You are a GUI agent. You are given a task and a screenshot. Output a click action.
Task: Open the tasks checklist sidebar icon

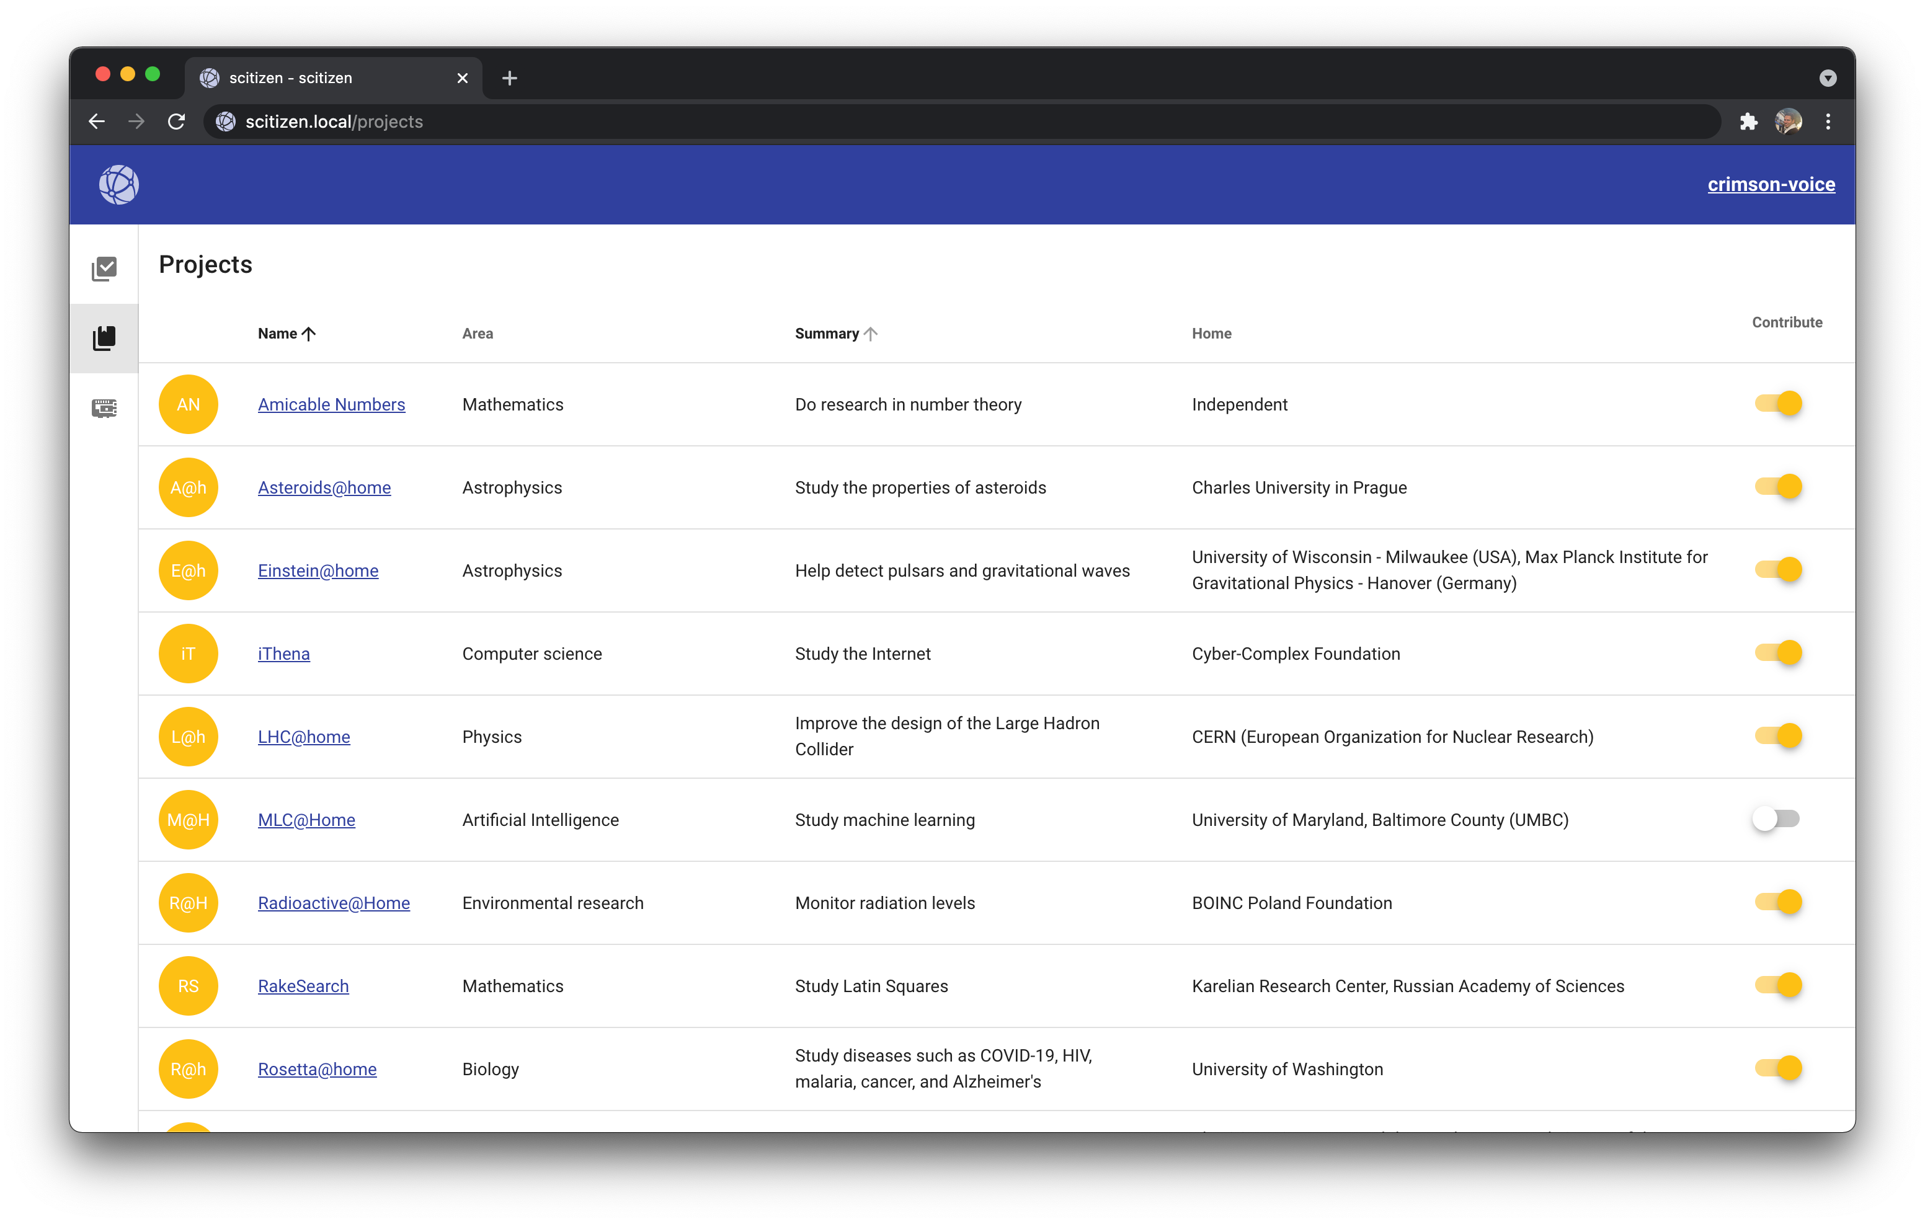(x=104, y=268)
